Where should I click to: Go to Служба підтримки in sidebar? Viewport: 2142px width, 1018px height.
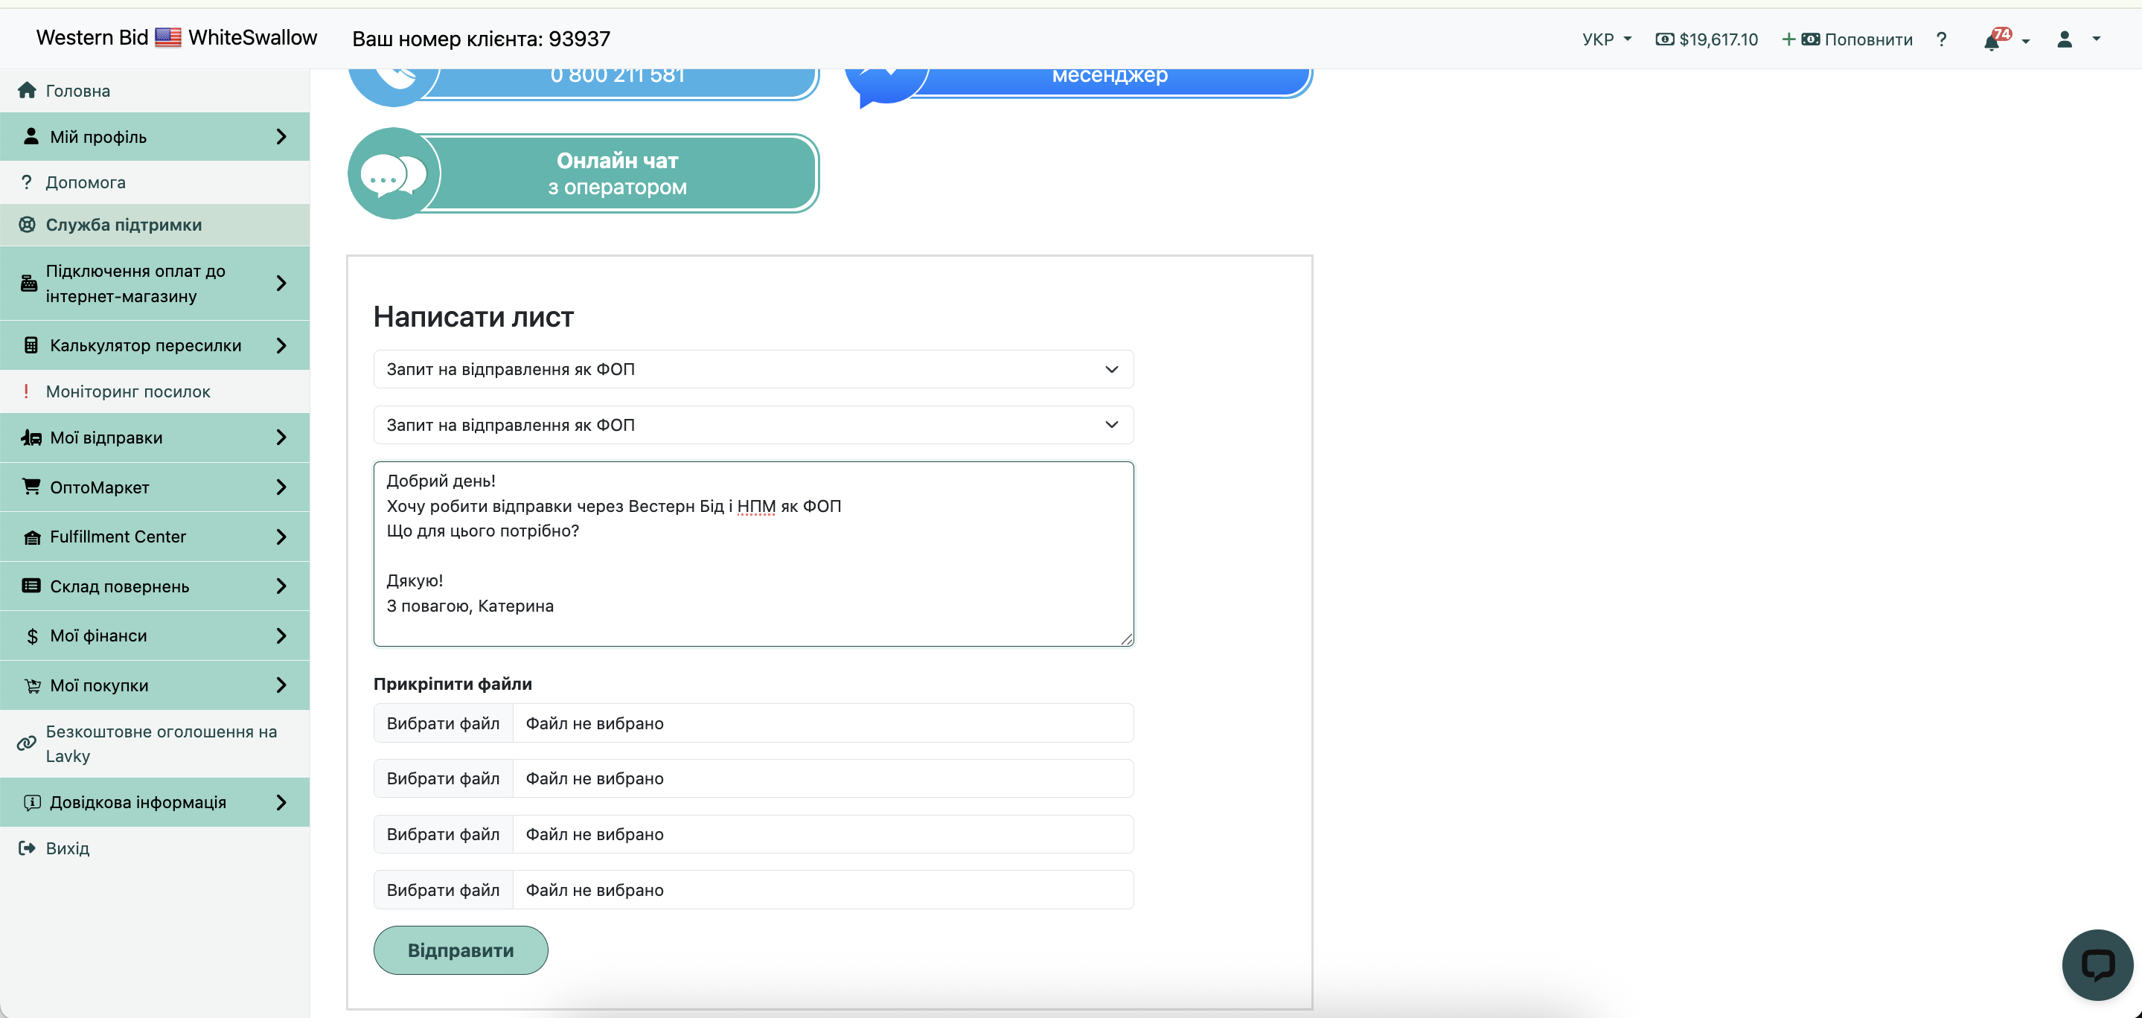click(x=123, y=225)
